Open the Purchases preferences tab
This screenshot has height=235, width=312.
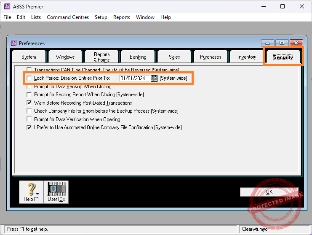point(211,57)
